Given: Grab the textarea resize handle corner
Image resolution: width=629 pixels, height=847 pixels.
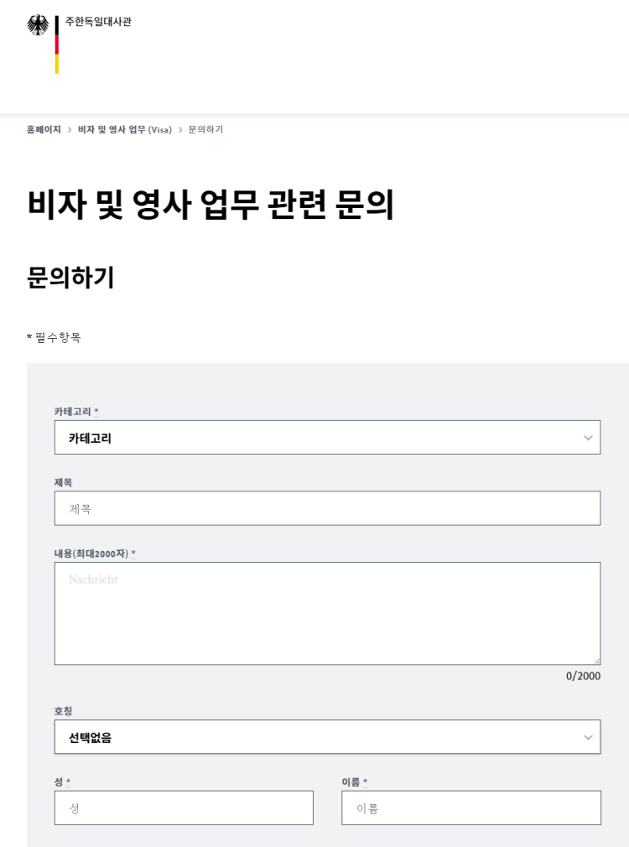Looking at the screenshot, I should pos(596,661).
